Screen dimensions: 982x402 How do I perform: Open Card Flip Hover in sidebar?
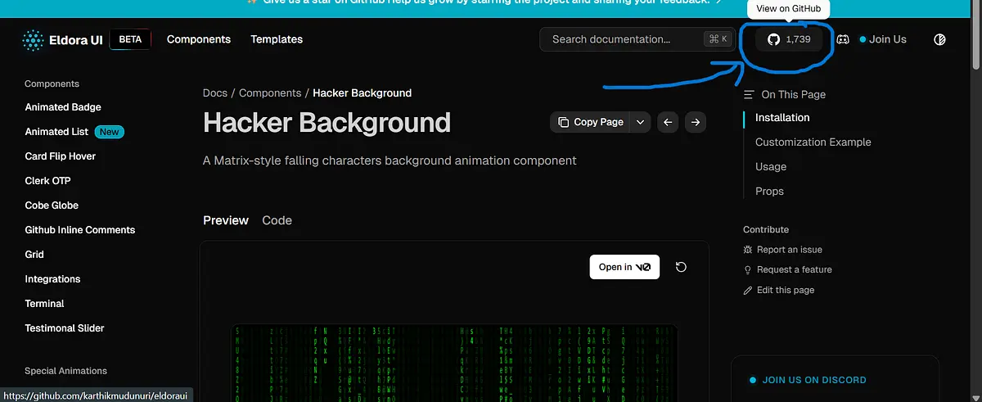pyautogui.click(x=60, y=156)
